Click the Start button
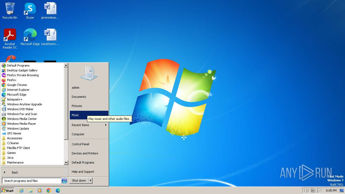Viewport: 345px width, 194px height. tap(8, 190)
